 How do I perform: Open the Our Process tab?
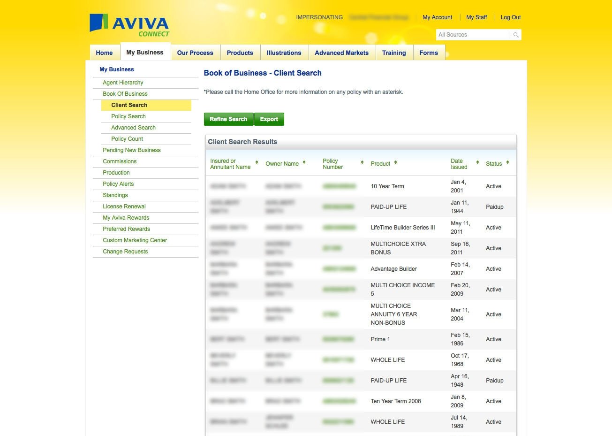click(x=195, y=53)
